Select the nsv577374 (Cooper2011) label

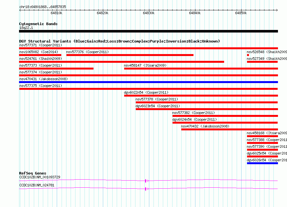41,72
